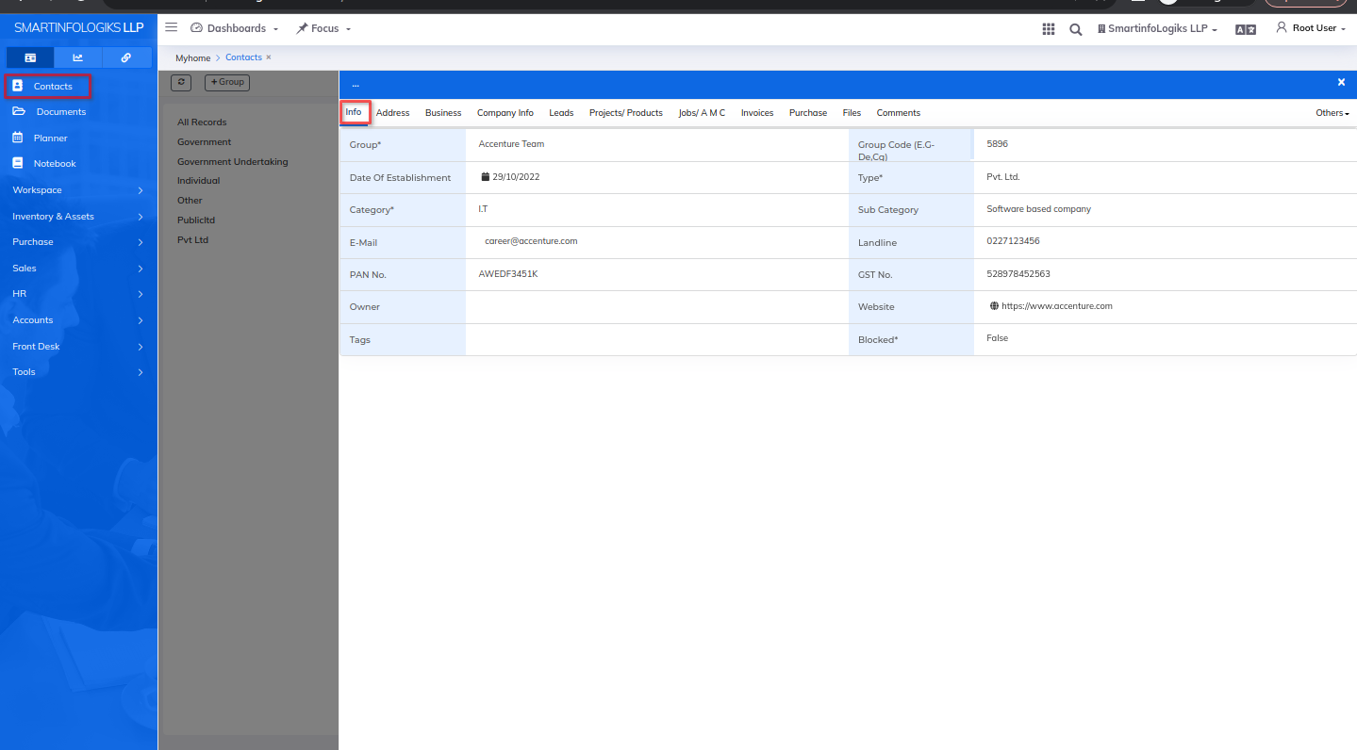Open the Root User menu
Screen dimensions: 1357x750
pyautogui.click(x=1311, y=28)
